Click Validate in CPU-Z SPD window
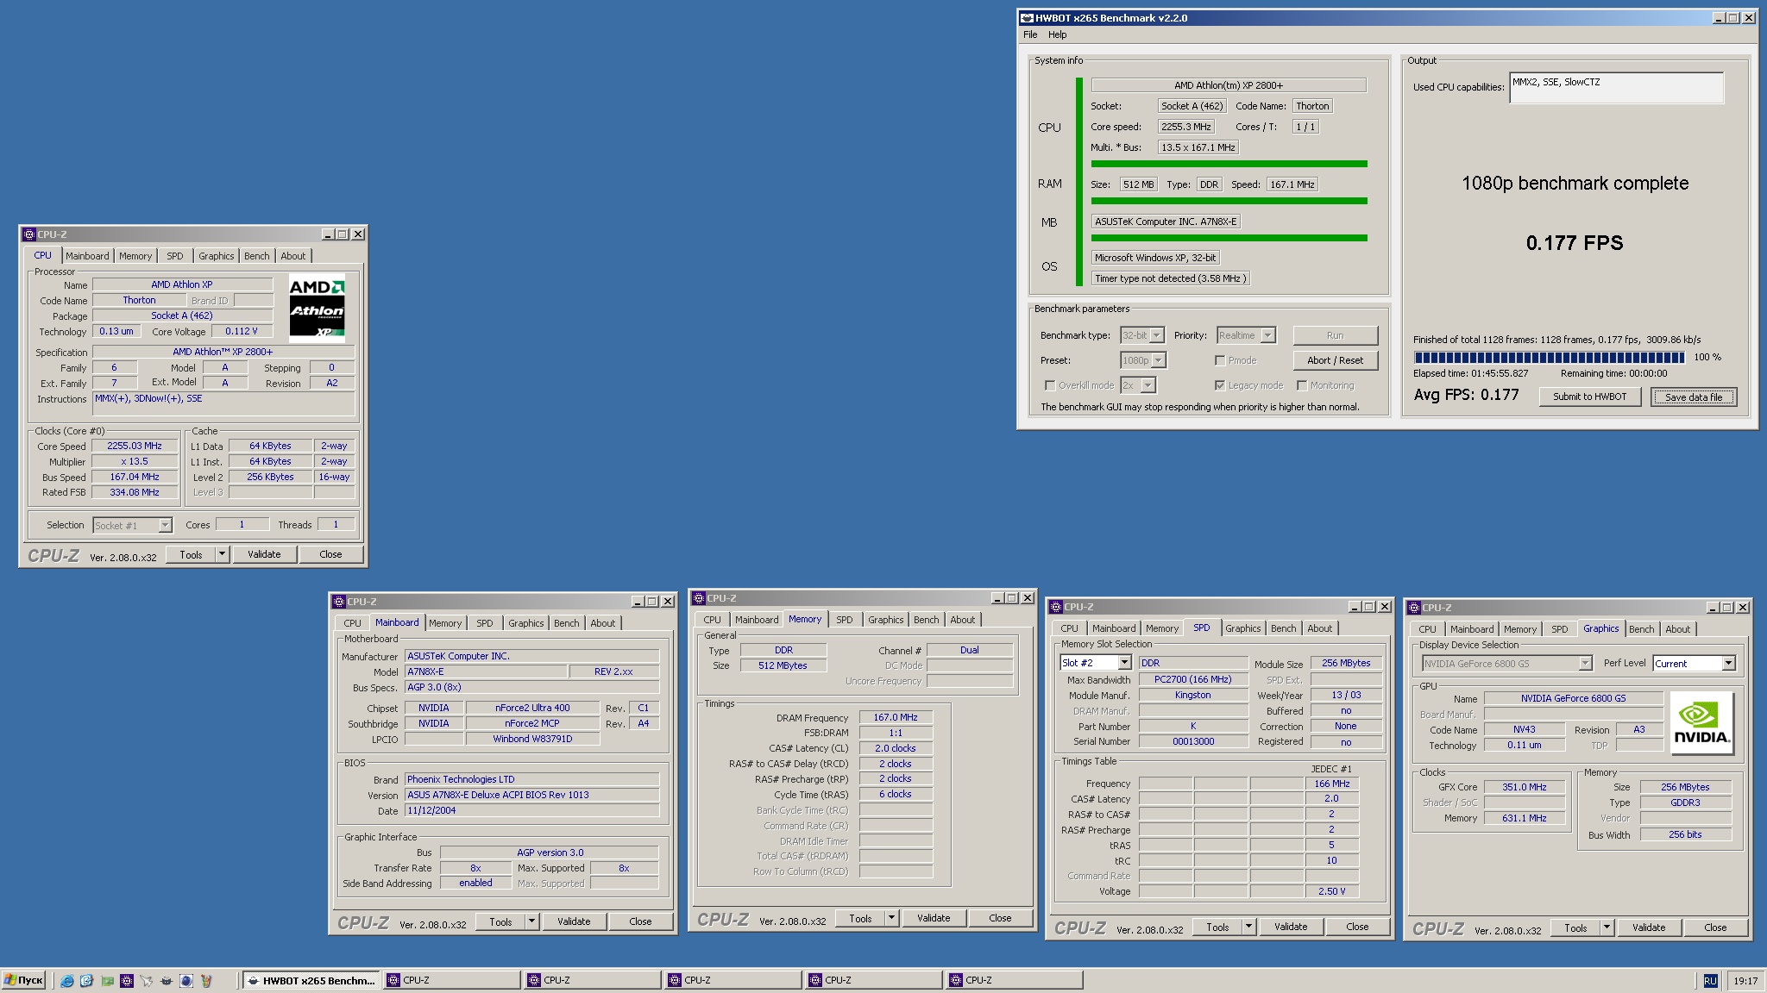Screen dimensions: 1767x993 pos(1291,927)
